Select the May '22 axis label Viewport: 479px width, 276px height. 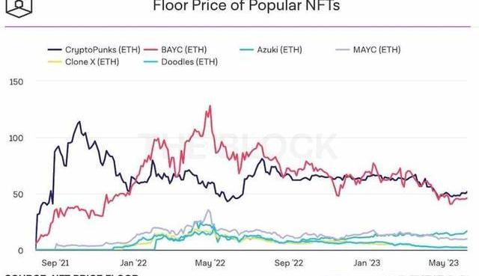(210, 263)
